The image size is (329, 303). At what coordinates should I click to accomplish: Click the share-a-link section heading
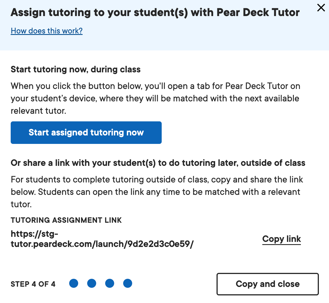coord(158,163)
